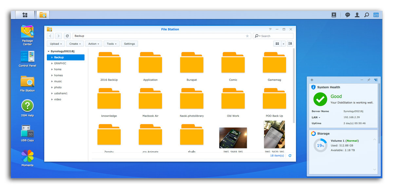
Task: Click the File Station help question mark
Action: (x=270, y=29)
